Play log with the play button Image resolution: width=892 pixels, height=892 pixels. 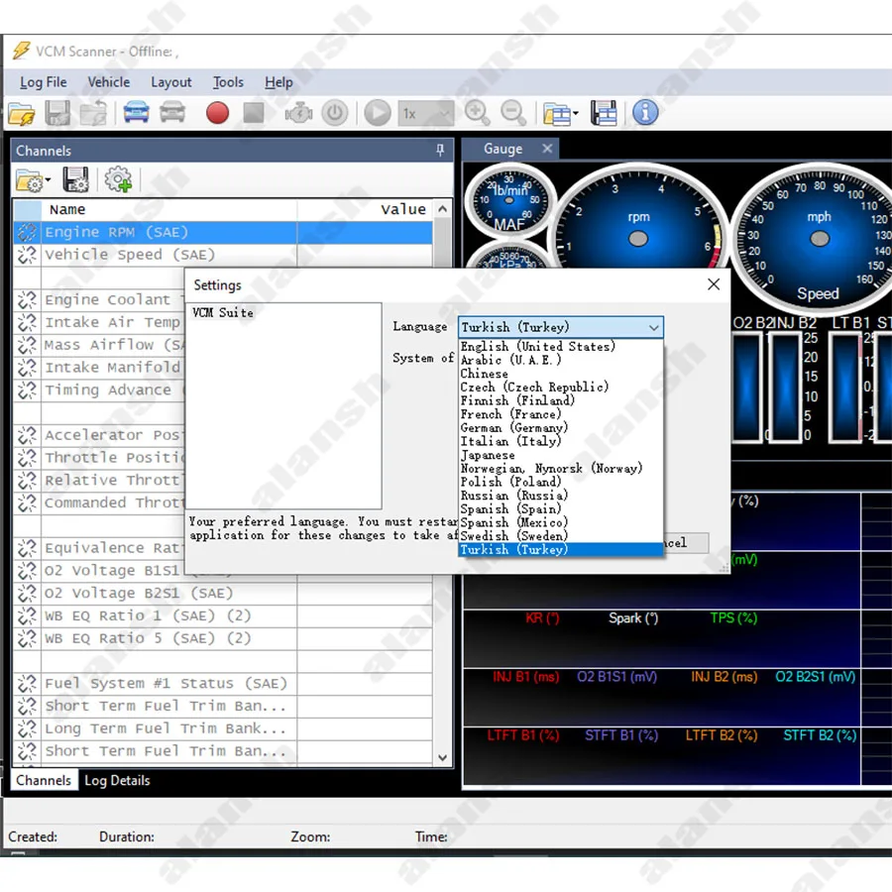tap(378, 113)
